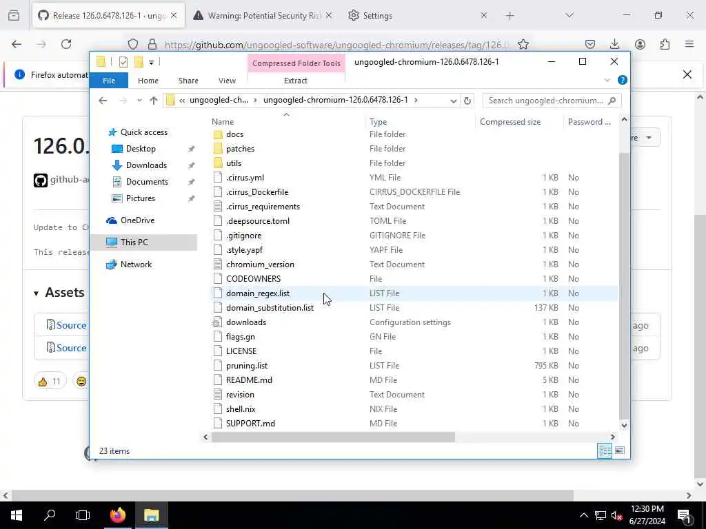Expand the Quick Access Toolbar customize dropdown
The height and width of the screenshot is (529, 706).
(x=151, y=63)
